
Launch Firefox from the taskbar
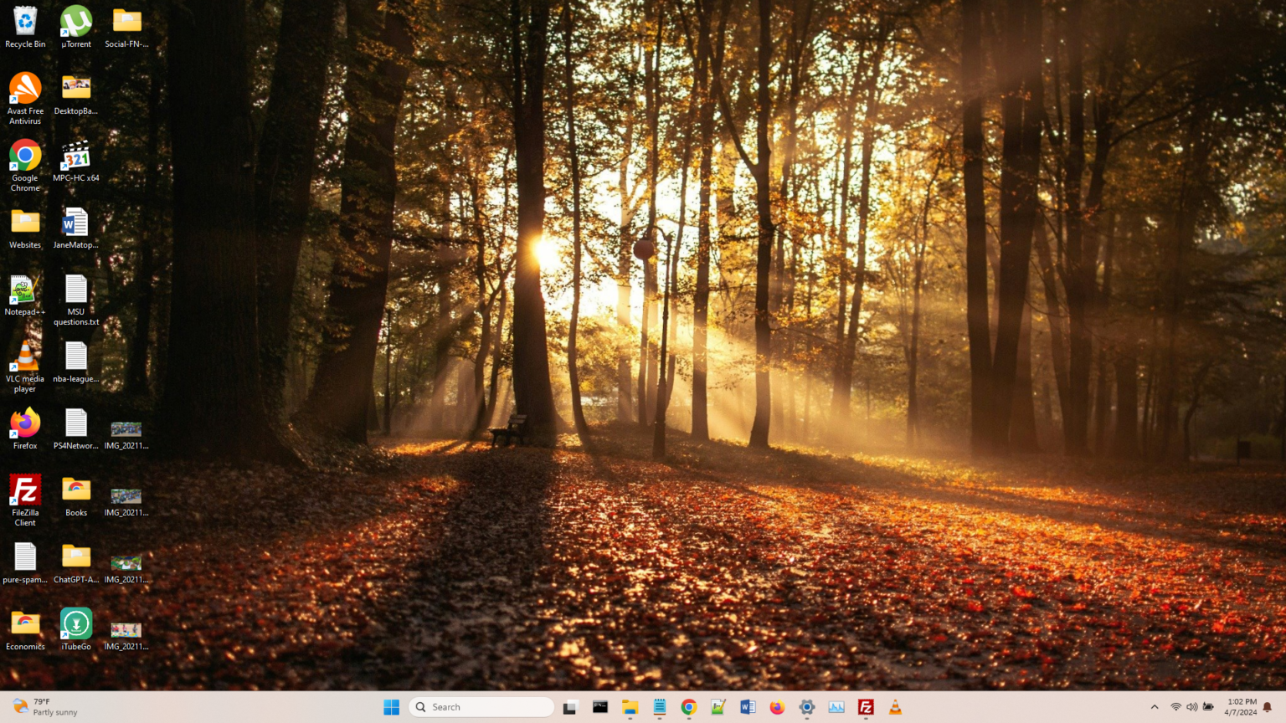click(x=776, y=707)
